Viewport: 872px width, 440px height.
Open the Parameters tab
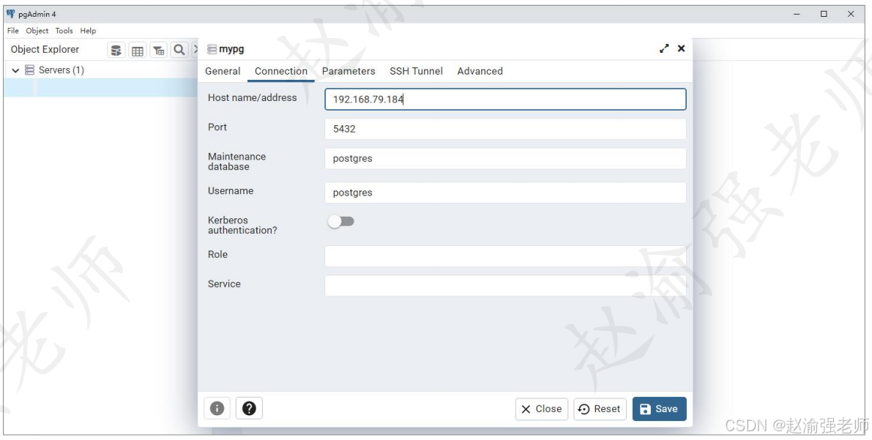pyautogui.click(x=348, y=71)
